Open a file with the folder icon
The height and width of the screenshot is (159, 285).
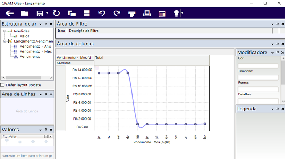coord(25,13)
